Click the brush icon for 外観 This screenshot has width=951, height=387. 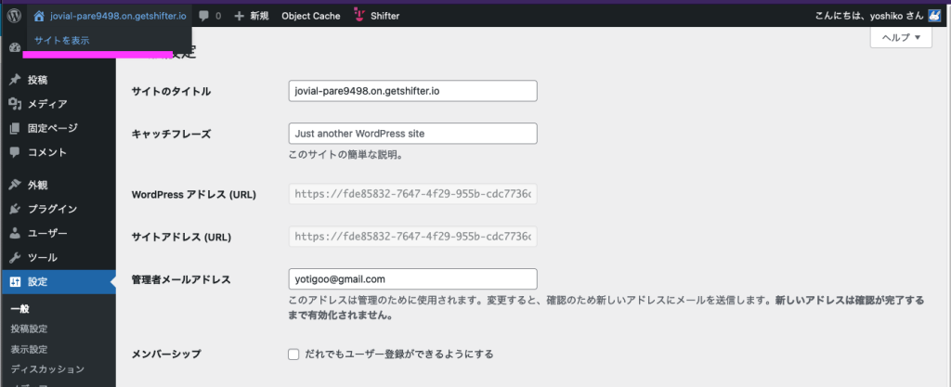tap(15, 185)
